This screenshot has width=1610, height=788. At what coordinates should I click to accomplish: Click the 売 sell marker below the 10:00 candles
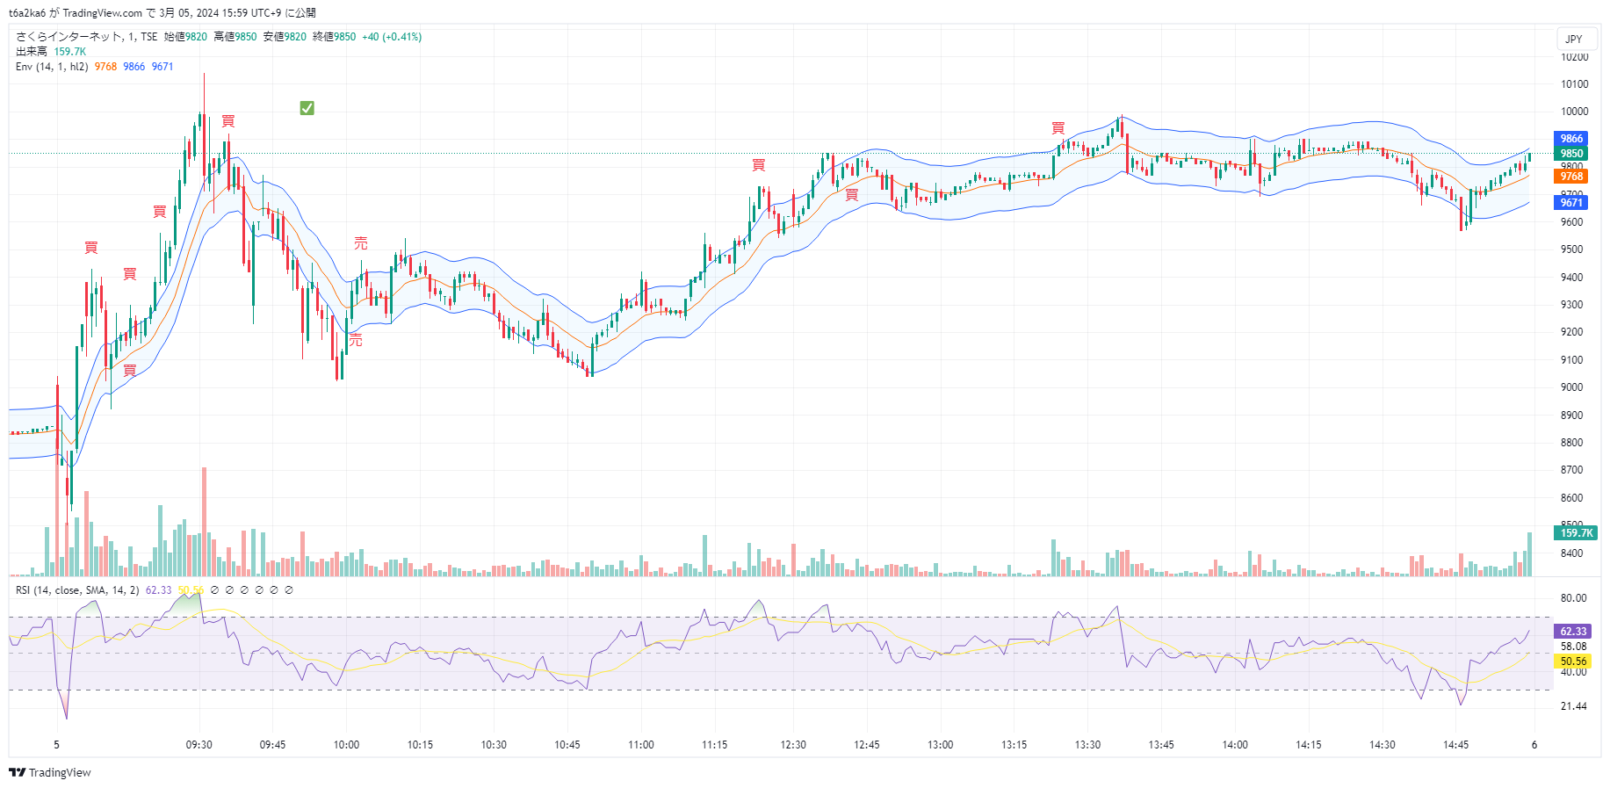point(356,340)
